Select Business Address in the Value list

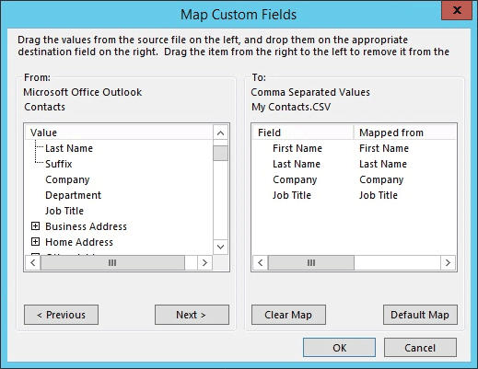(87, 226)
